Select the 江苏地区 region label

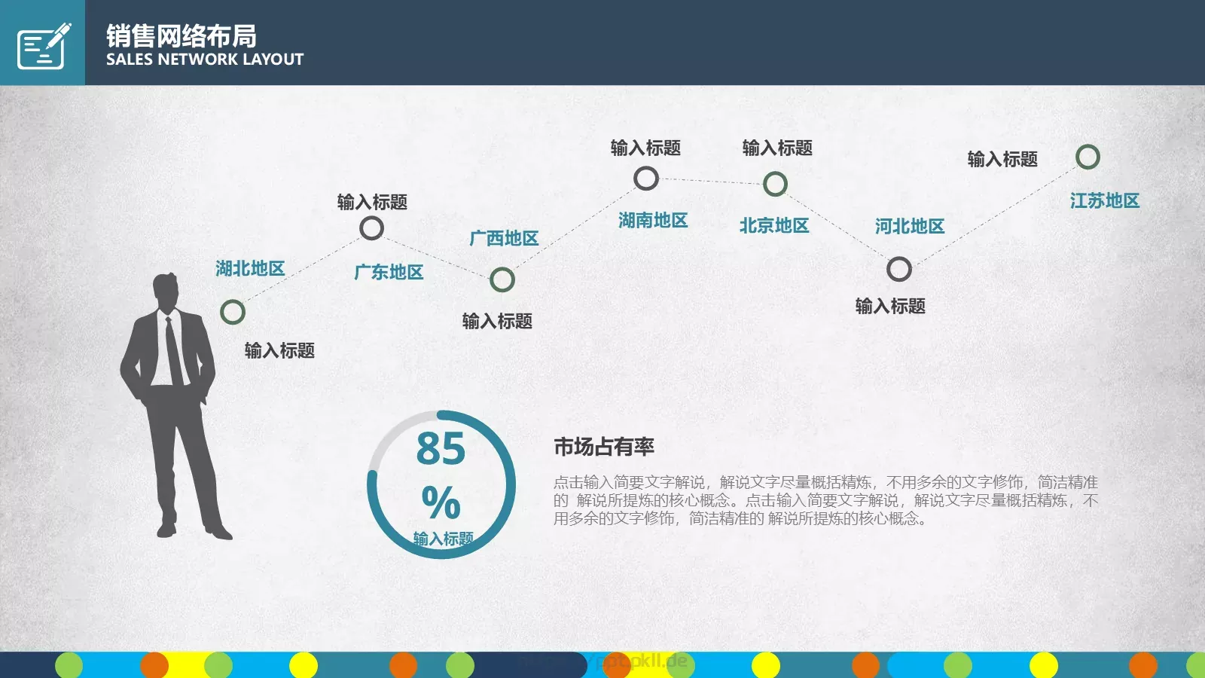(x=1105, y=200)
